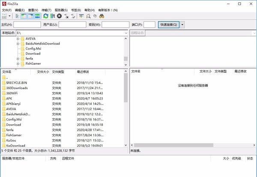This screenshot has height=177, width=257.
Task: Click the reconnect to last server icon
Action: (73, 16)
